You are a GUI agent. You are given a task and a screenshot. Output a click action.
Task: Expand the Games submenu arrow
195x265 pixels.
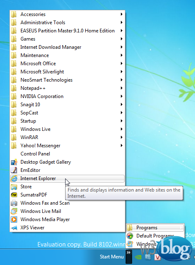click(x=122, y=39)
